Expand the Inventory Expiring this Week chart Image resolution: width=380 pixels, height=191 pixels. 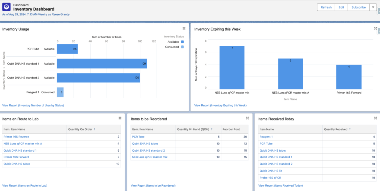(x=376, y=28)
